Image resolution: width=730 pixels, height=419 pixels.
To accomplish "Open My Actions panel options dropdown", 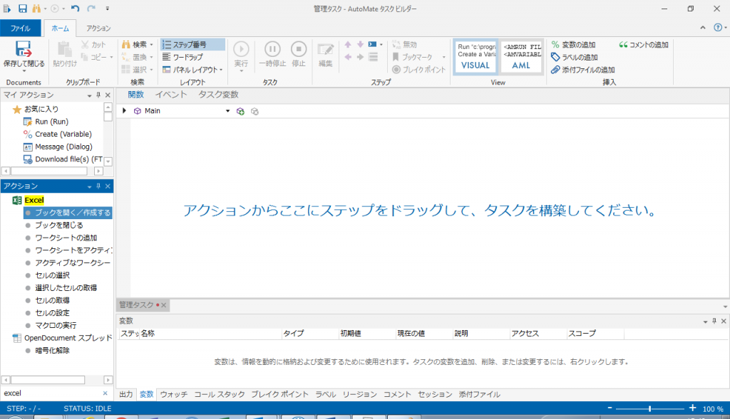I will tap(89, 95).
